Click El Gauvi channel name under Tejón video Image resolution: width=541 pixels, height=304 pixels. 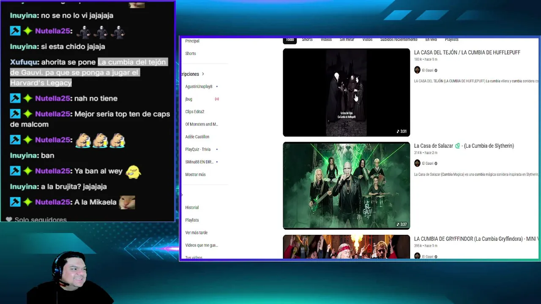[428, 71]
